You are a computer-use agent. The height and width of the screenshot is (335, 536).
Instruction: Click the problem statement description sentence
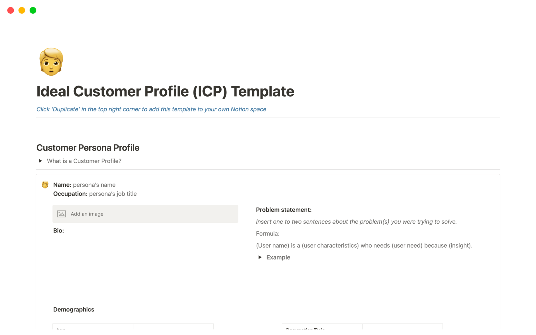point(356,221)
